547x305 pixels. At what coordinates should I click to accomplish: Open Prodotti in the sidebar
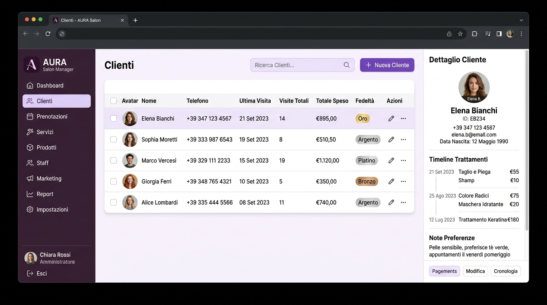56,147
